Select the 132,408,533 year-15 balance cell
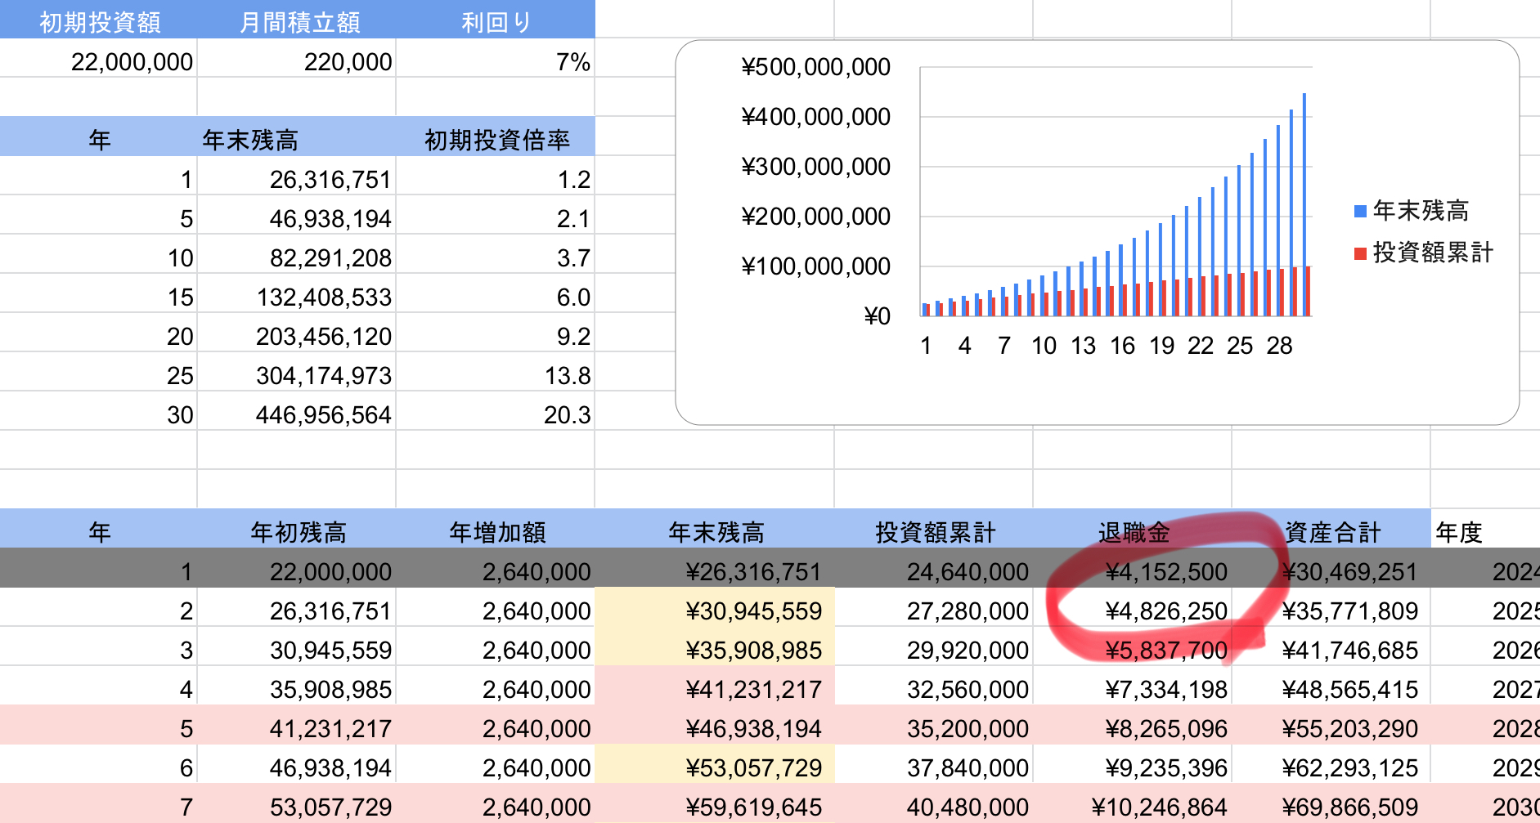Viewport: 1540px width, 823px height. pyautogui.click(x=324, y=297)
